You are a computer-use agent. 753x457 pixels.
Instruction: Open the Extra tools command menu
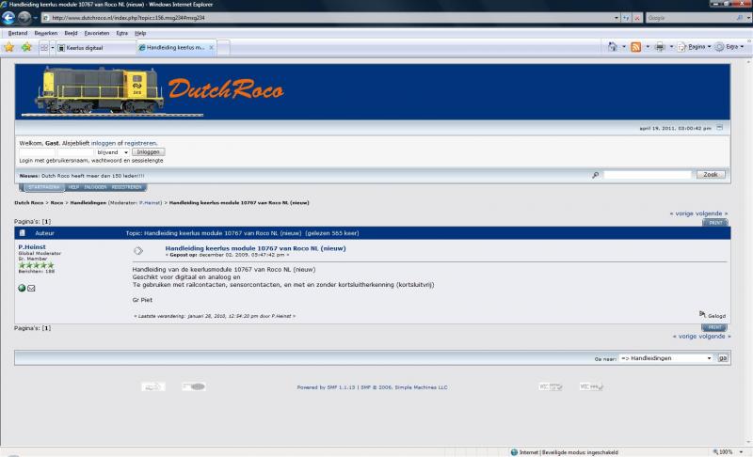[x=730, y=46]
